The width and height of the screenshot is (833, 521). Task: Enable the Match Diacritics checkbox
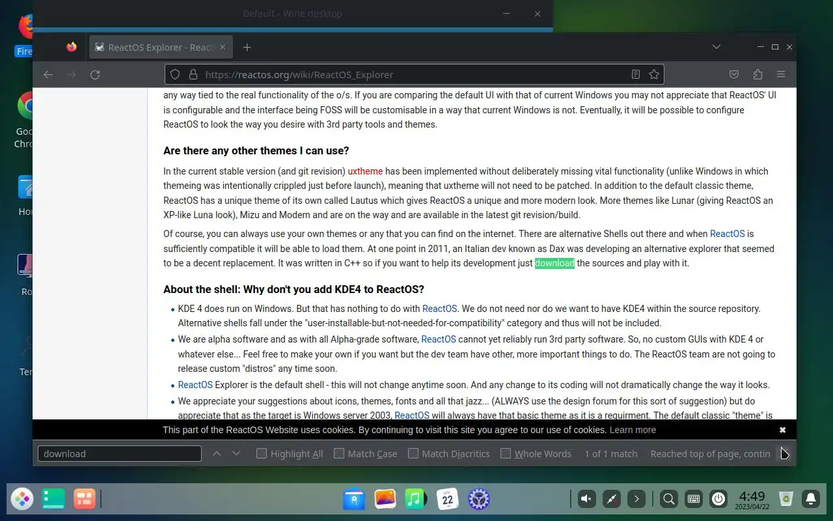(413, 453)
